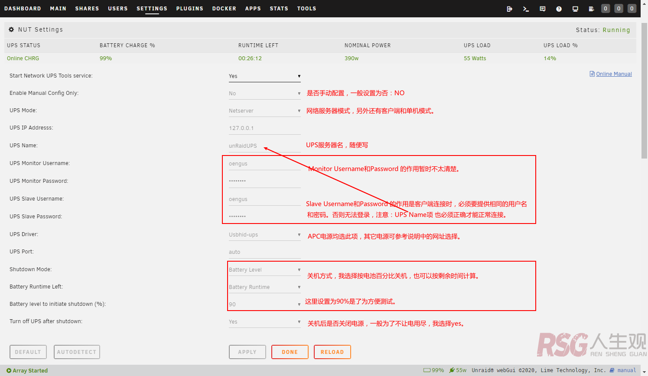
Task: Click the gear icon beside NUT Settings
Action: [x=11, y=29]
